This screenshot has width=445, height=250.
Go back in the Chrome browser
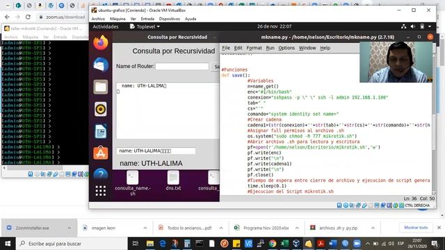(x=8, y=17)
